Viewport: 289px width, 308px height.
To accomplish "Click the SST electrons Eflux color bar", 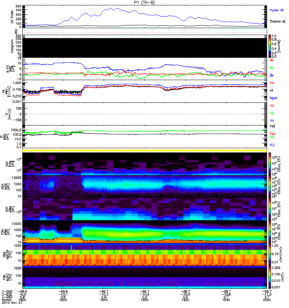I will pyautogui.click(x=270, y=209).
